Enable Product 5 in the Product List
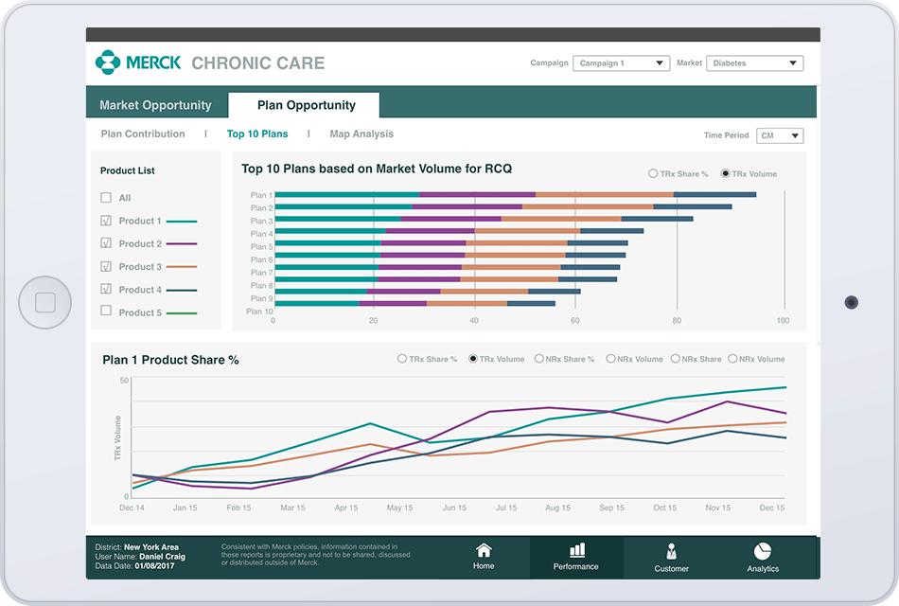Viewport: 899px width, 606px height. pos(107,312)
